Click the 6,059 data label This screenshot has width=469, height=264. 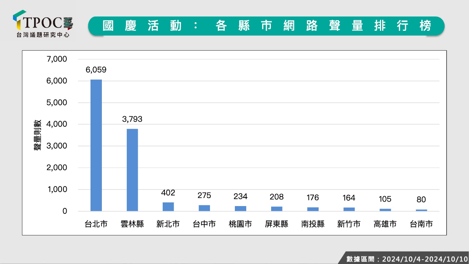tap(96, 70)
